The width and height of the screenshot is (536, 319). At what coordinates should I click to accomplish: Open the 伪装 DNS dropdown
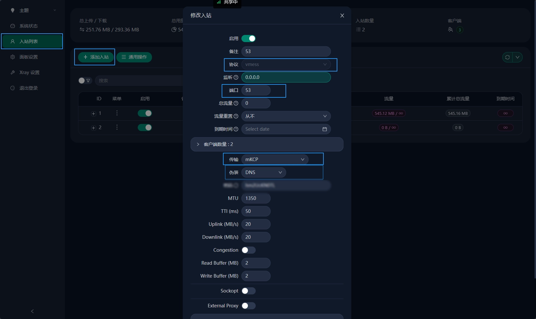click(263, 172)
